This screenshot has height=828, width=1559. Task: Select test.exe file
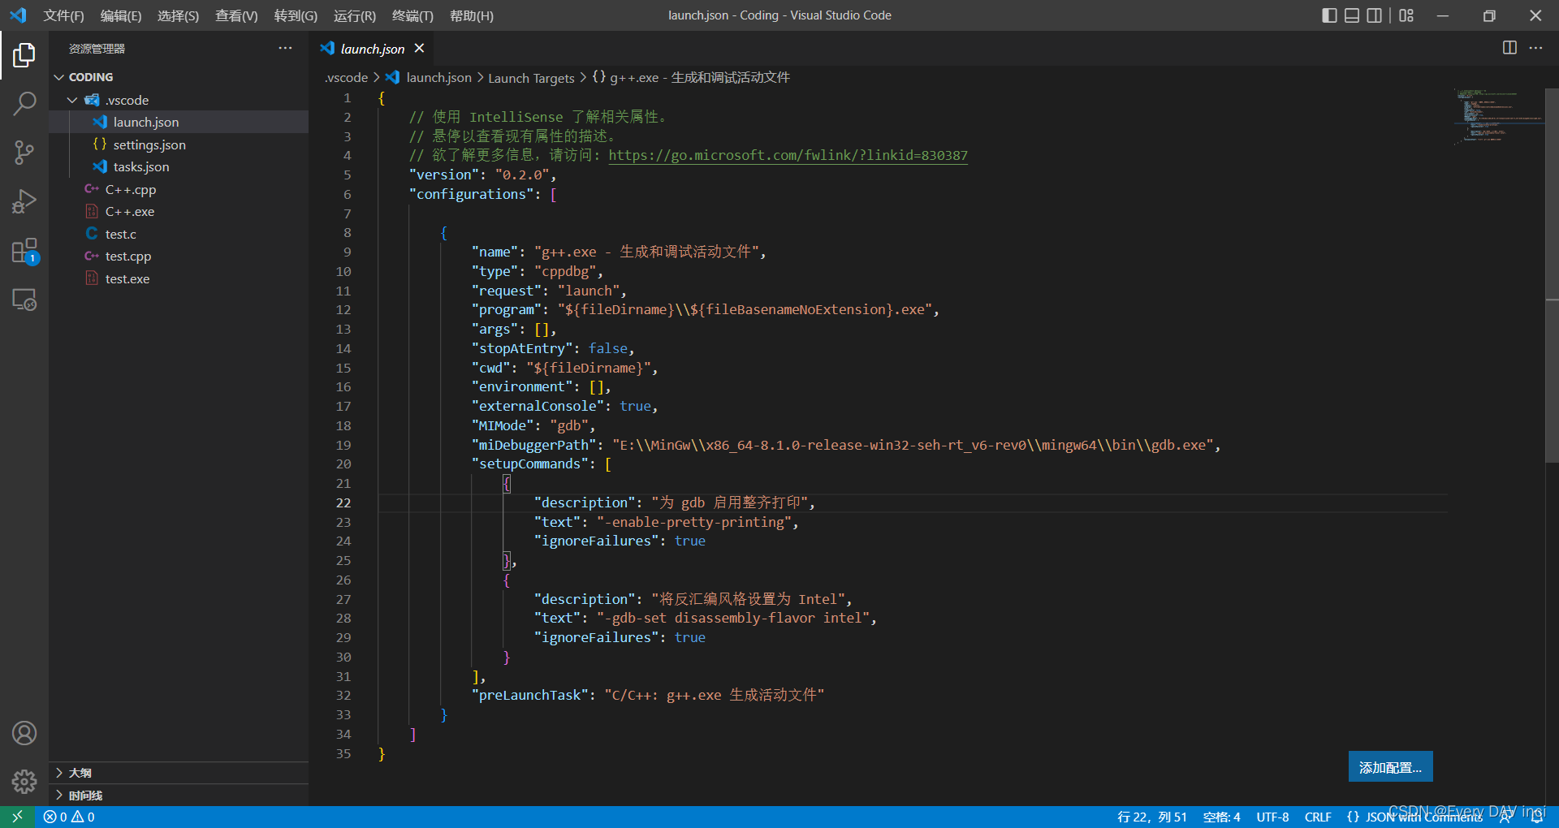(179, 278)
